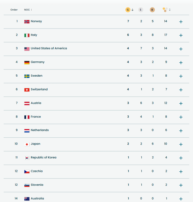This screenshot has height=202, width=193.
Task: Open the France country link
Action: point(36,117)
